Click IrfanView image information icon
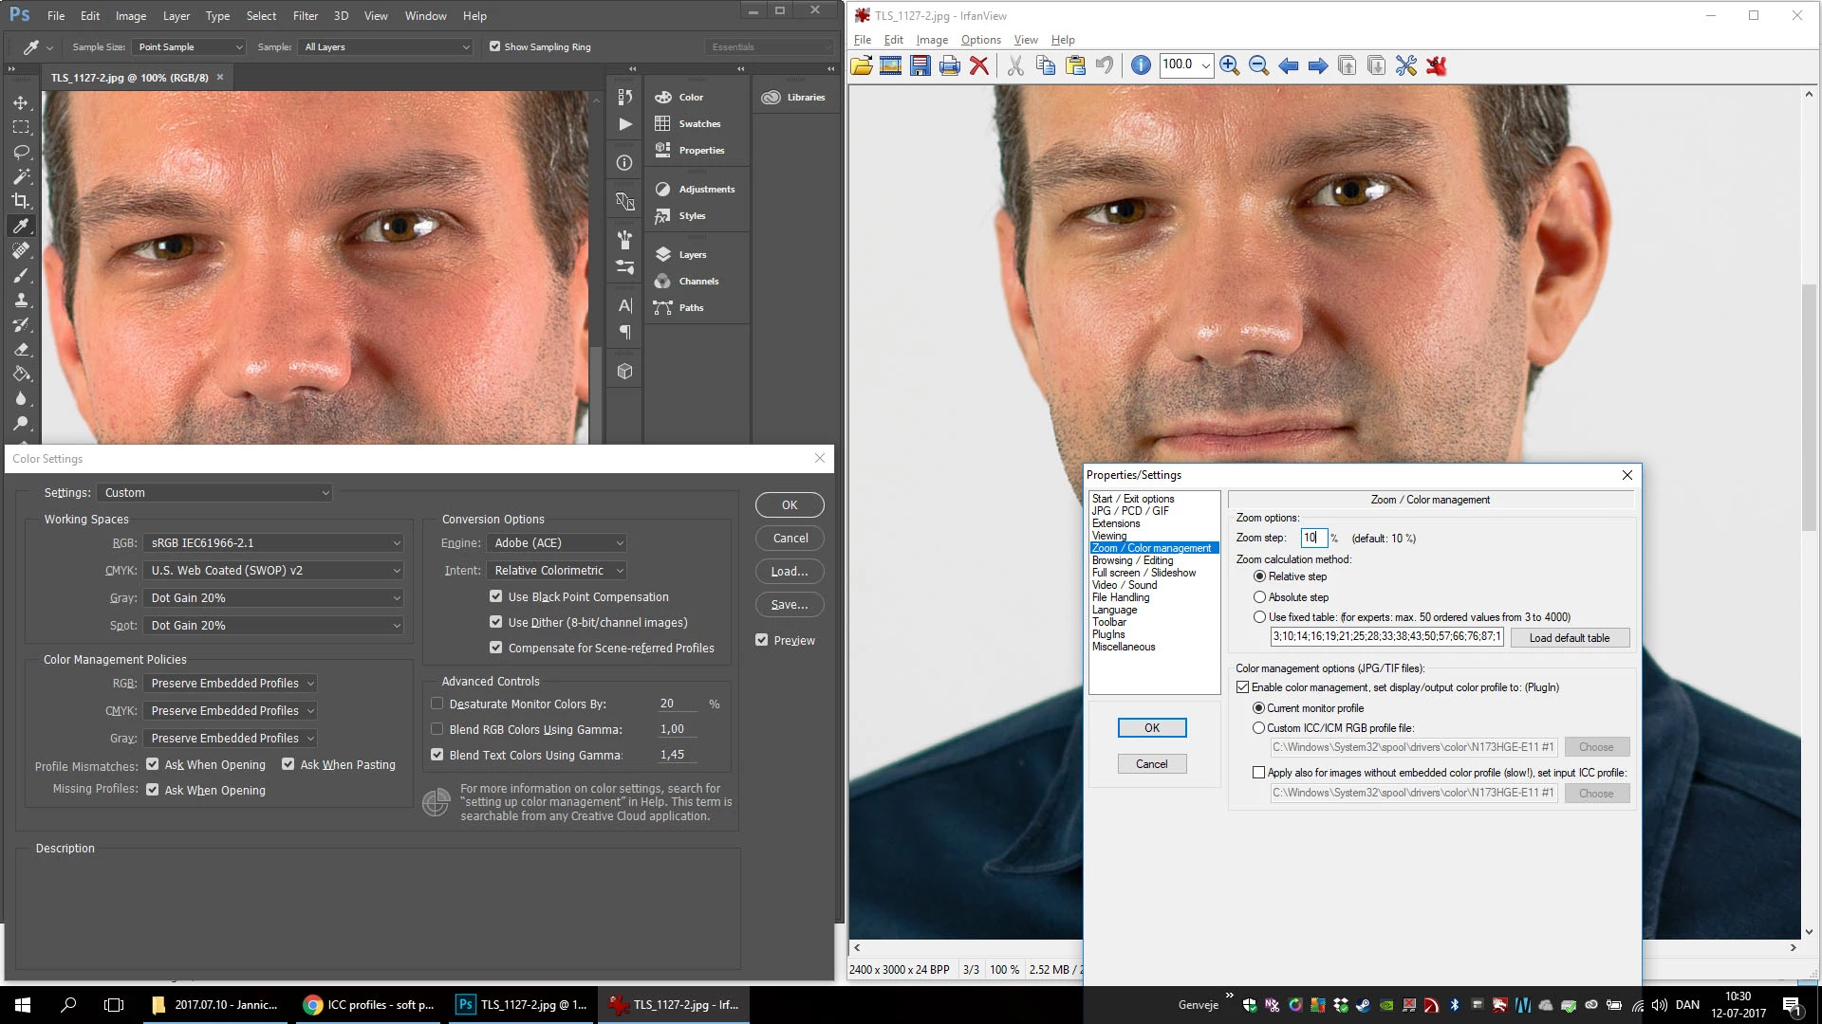 point(1141,65)
